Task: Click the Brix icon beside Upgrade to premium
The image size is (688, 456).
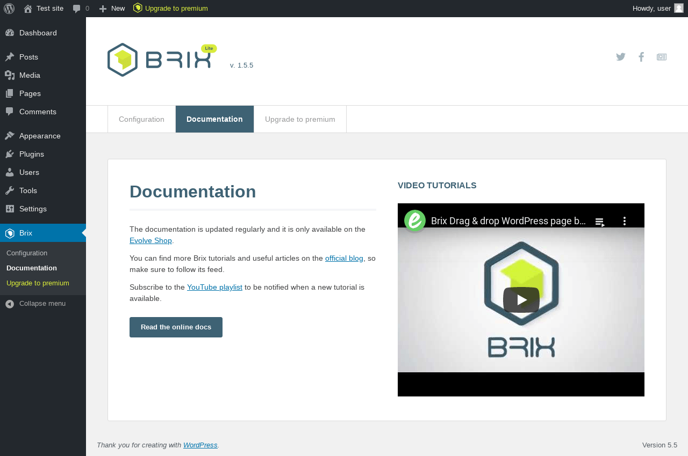Action: click(138, 8)
